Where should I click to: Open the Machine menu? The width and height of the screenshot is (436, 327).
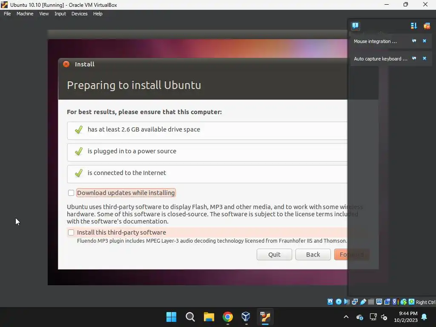coord(25,14)
